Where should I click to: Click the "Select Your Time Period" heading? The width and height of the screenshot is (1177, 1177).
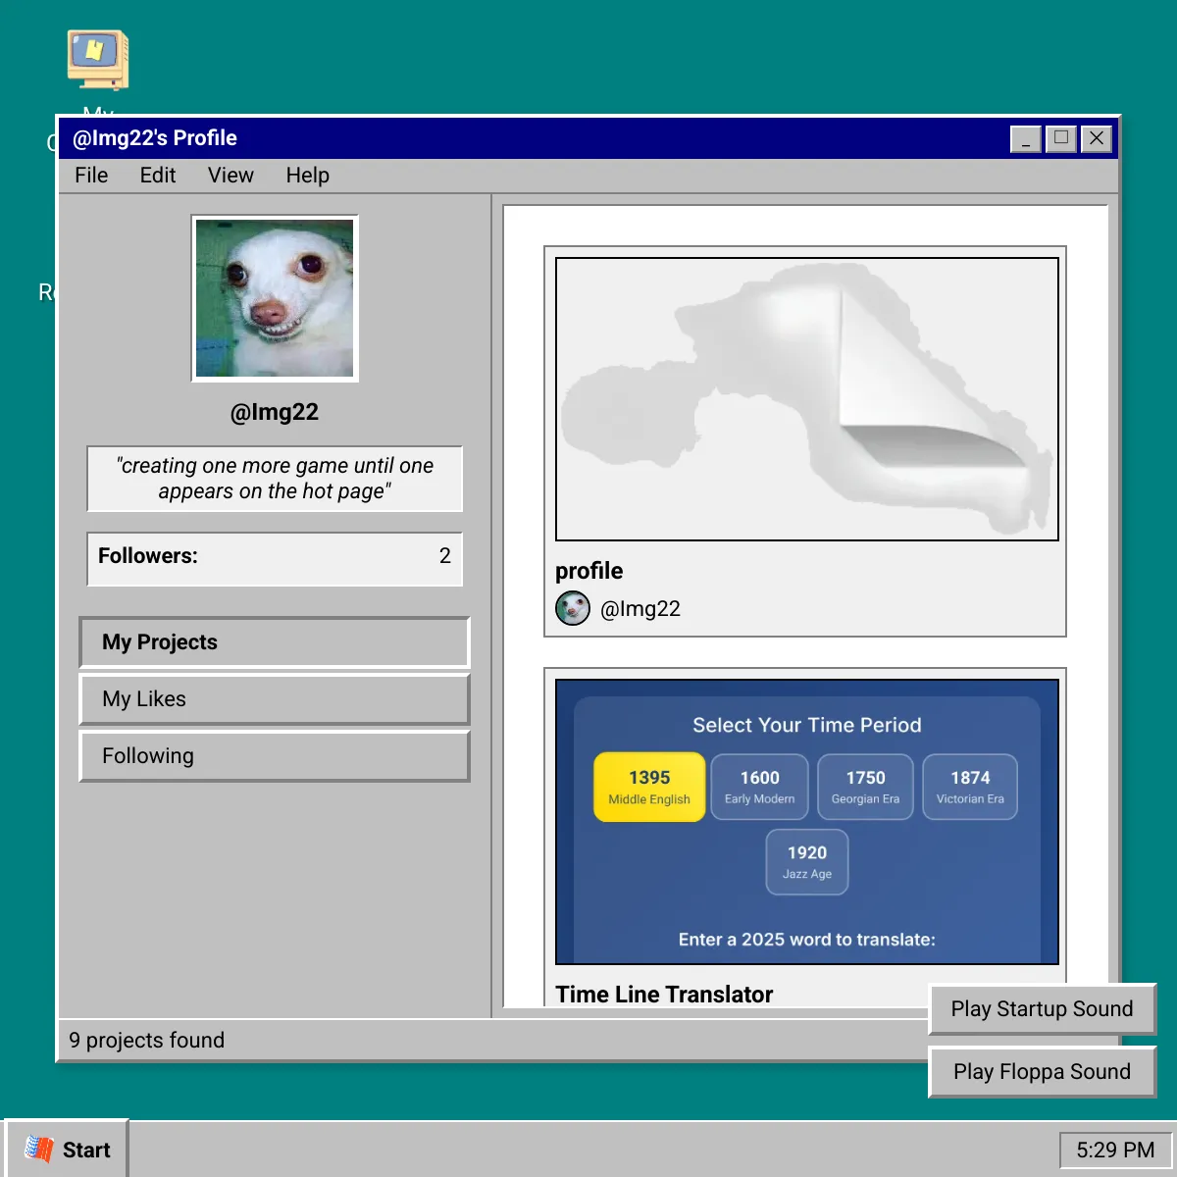(807, 725)
